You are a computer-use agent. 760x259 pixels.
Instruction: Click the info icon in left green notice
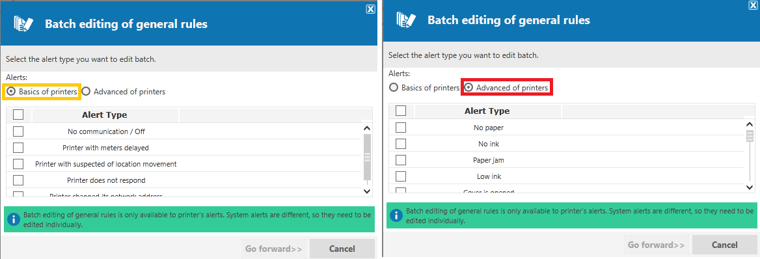coord(14,219)
